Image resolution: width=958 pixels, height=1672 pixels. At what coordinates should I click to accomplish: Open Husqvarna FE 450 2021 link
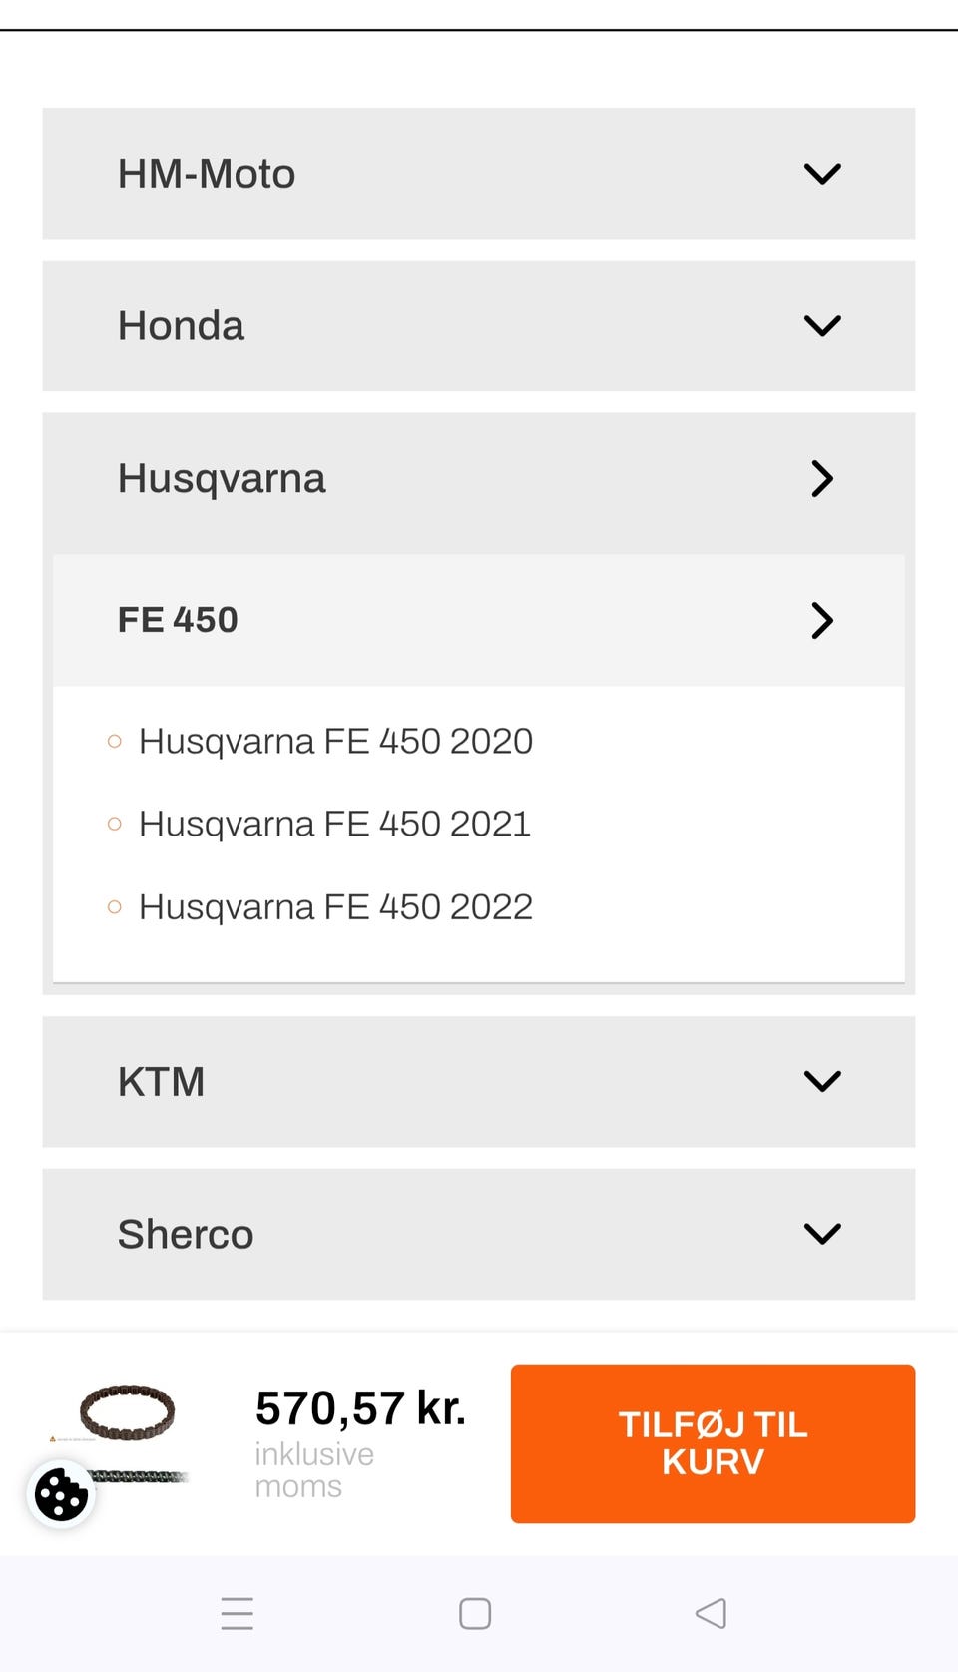click(334, 825)
